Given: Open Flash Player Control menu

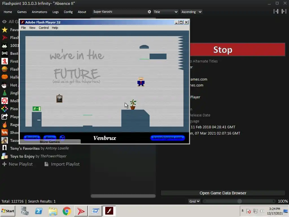Looking at the screenshot, I should [x=44, y=28].
